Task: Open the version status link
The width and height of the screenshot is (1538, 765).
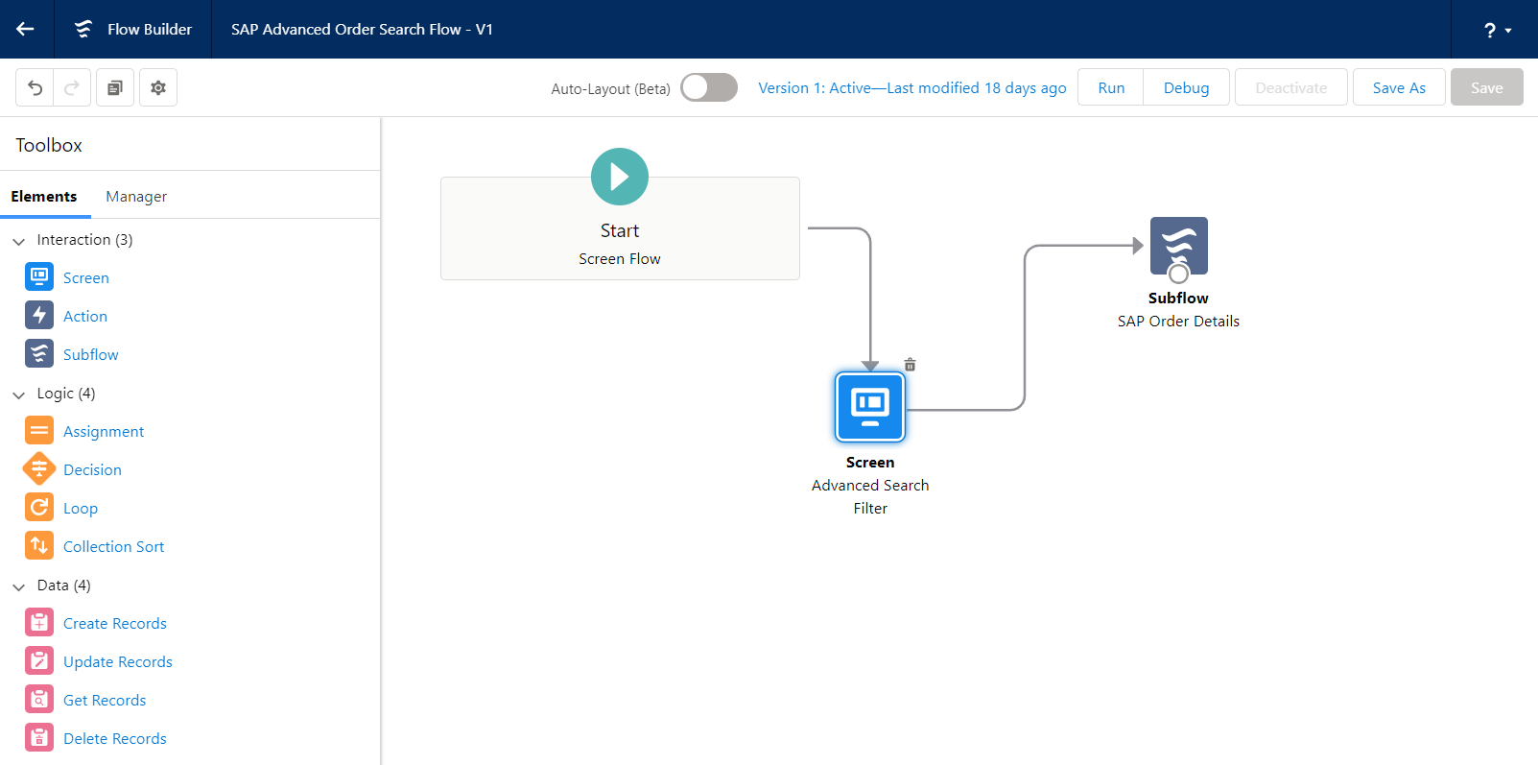Action: click(x=912, y=87)
